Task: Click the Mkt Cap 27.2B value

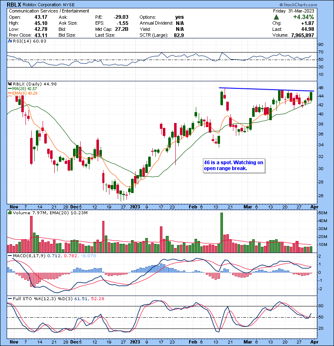Action: point(121,29)
